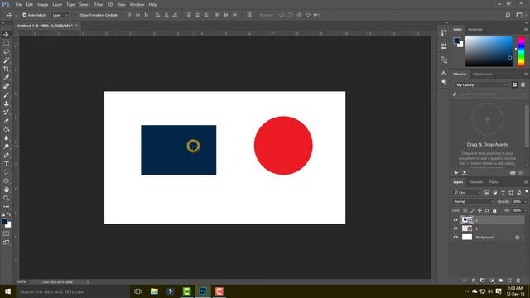Open the layer filter Kind dropdown

(x=467, y=193)
